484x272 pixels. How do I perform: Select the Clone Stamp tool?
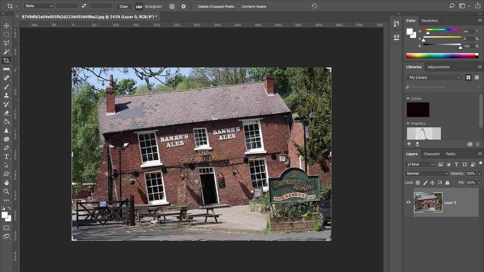point(6,96)
